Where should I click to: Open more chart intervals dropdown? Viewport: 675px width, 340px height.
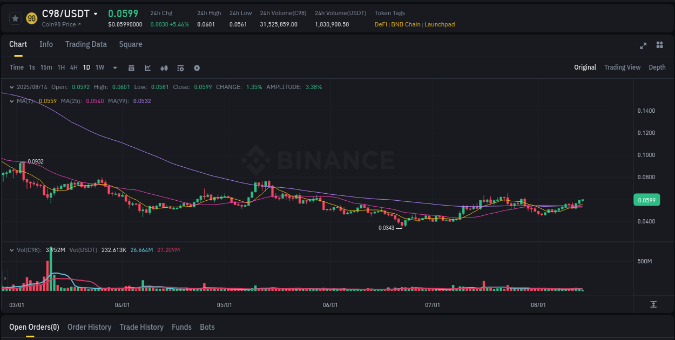[x=114, y=67]
